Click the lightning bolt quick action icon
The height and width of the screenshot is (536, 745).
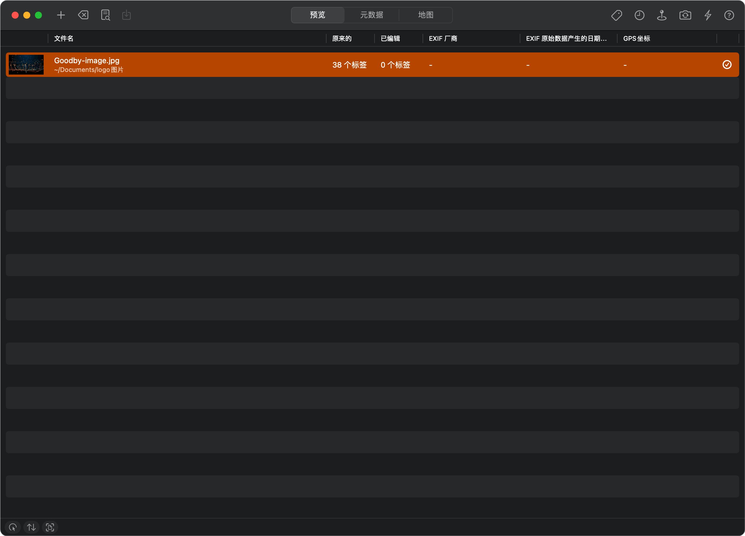point(708,15)
